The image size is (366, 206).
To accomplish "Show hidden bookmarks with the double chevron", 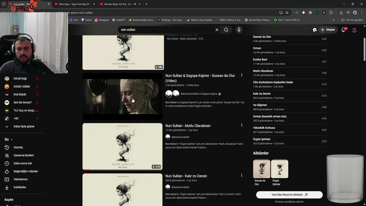I will [333, 20].
